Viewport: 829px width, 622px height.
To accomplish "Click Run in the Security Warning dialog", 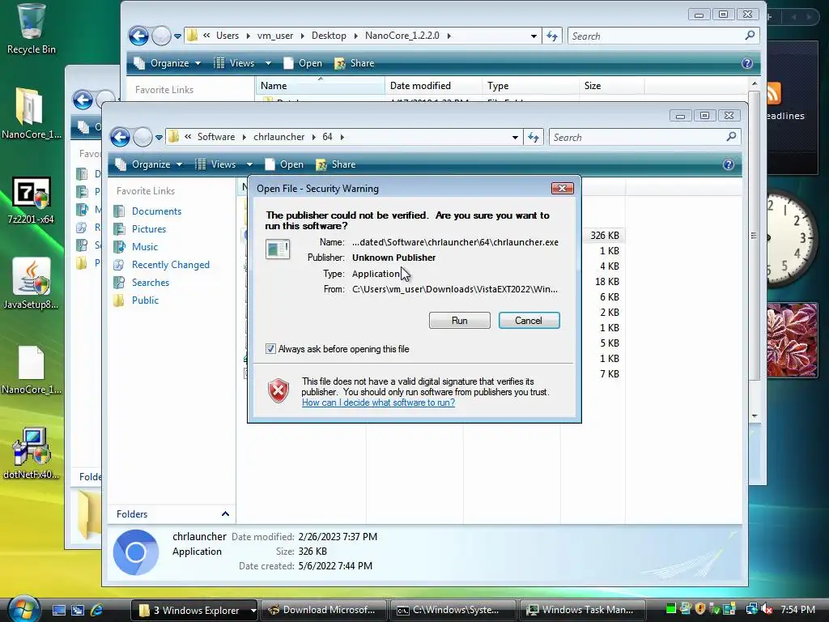I will point(460,321).
